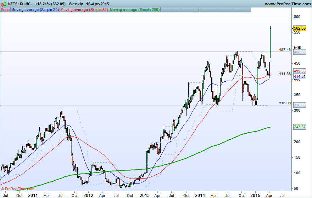This screenshot has height=198, width=312.
Task: Click the 100 price axis label
Action: [297, 173]
